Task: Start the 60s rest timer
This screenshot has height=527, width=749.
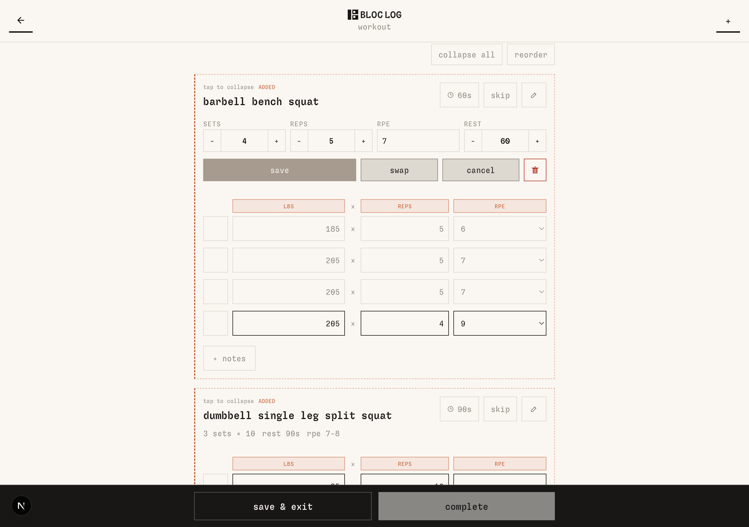Action: [459, 95]
